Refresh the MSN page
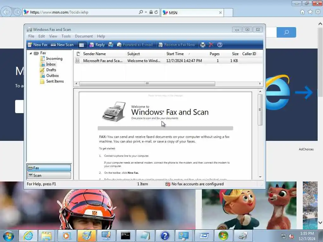The width and height of the screenshot is (323, 242). point(156,12)
